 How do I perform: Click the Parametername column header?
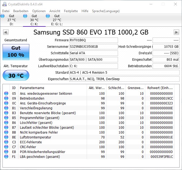tap(52, 88)
